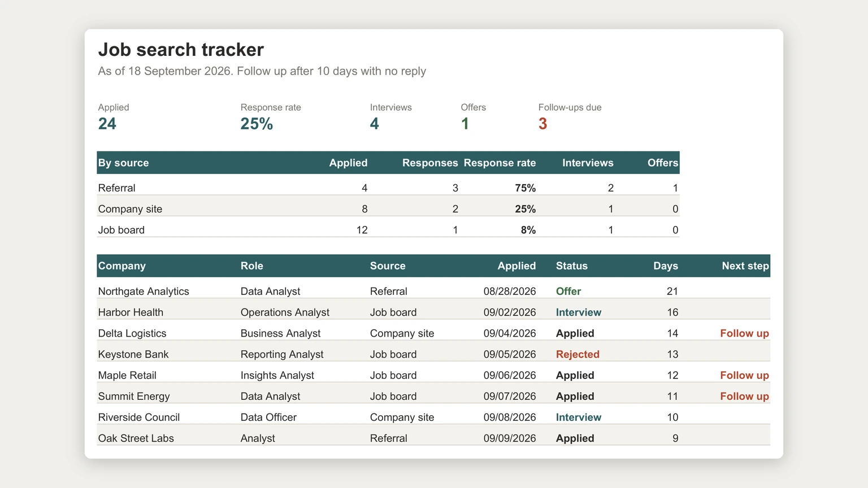
Task: Click the Interviews summary value 4
Action: click(375, 124)
